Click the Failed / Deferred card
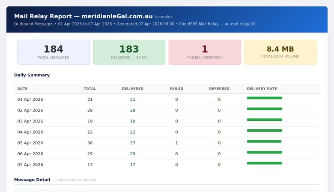This screenshot has width=334, height=192. [x=205, y=52]
